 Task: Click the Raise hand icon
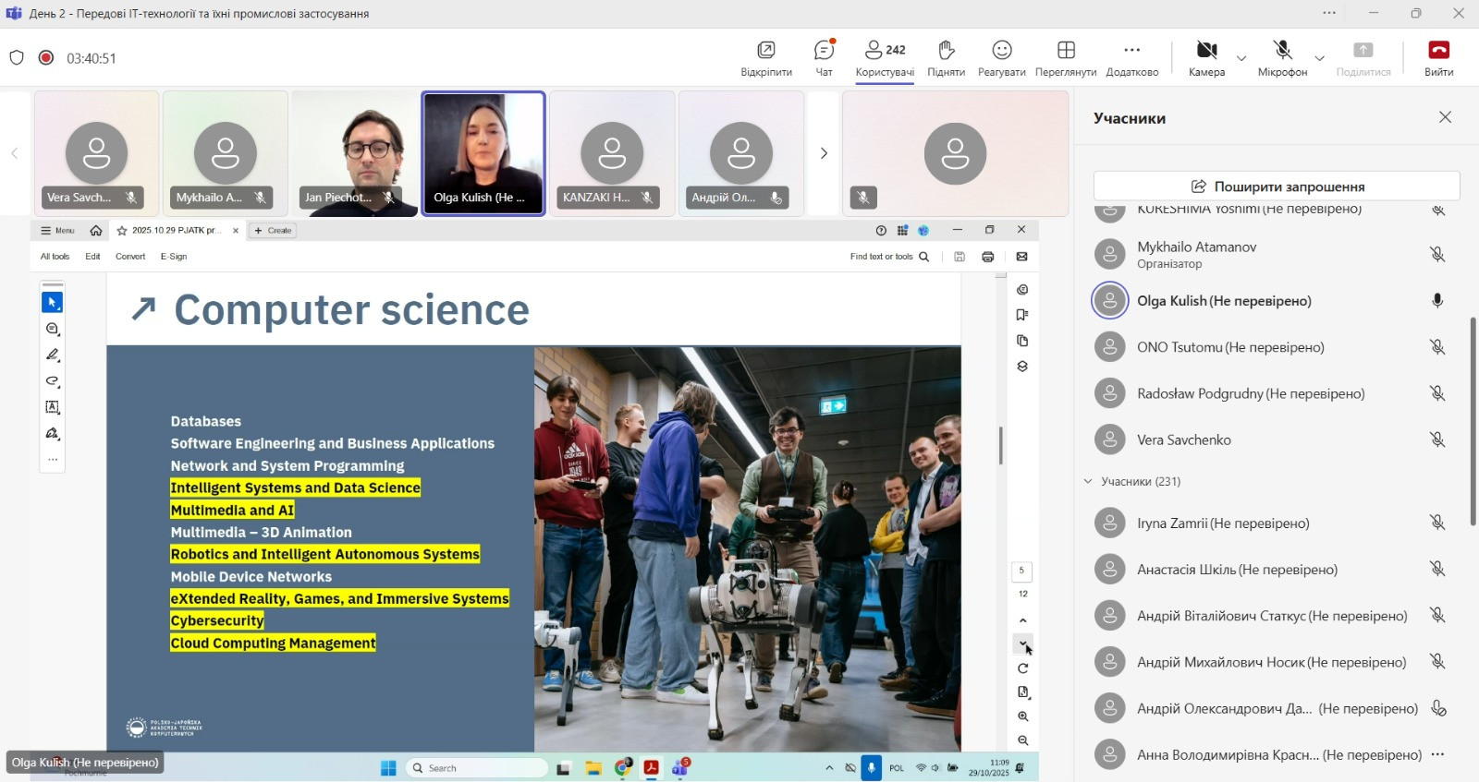(x=946, y=57)
